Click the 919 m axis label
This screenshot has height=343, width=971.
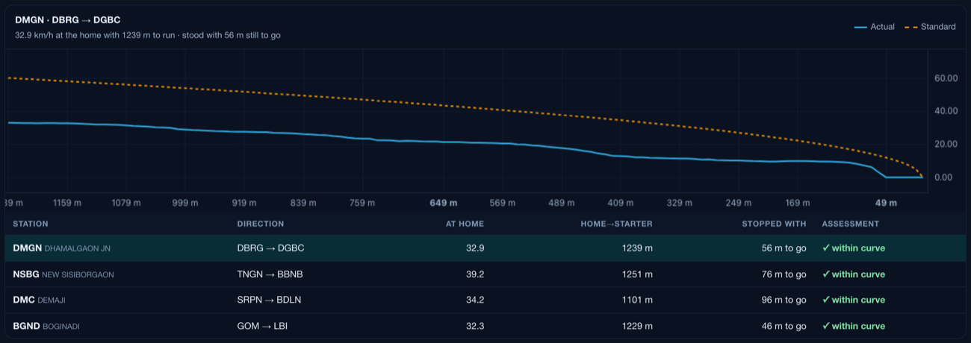pyautogui.click(x=244, y=203)
